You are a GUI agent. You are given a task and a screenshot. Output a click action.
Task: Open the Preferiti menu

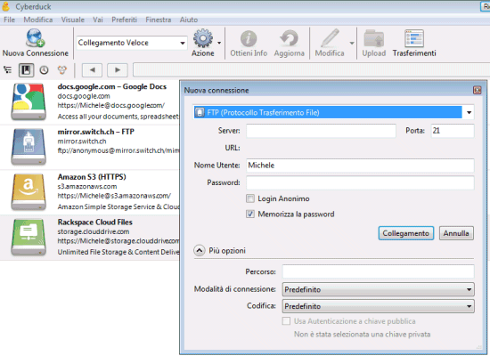[x=125, y=20]
